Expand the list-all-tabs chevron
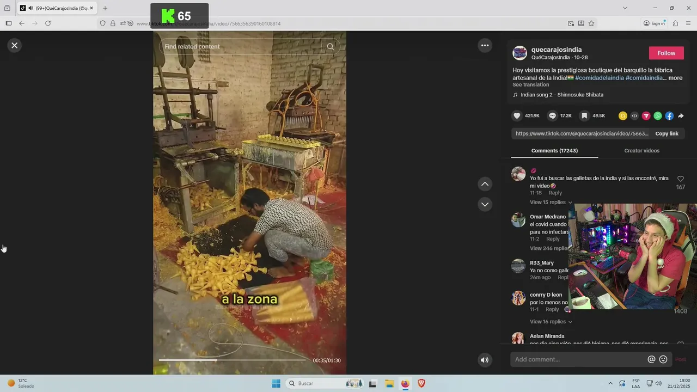Screen dimensions: 697x392 (x=625, y=8)
